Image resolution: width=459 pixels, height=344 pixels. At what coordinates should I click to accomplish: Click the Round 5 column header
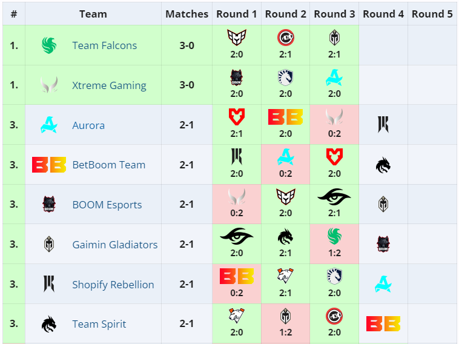[x=432, y=14]
